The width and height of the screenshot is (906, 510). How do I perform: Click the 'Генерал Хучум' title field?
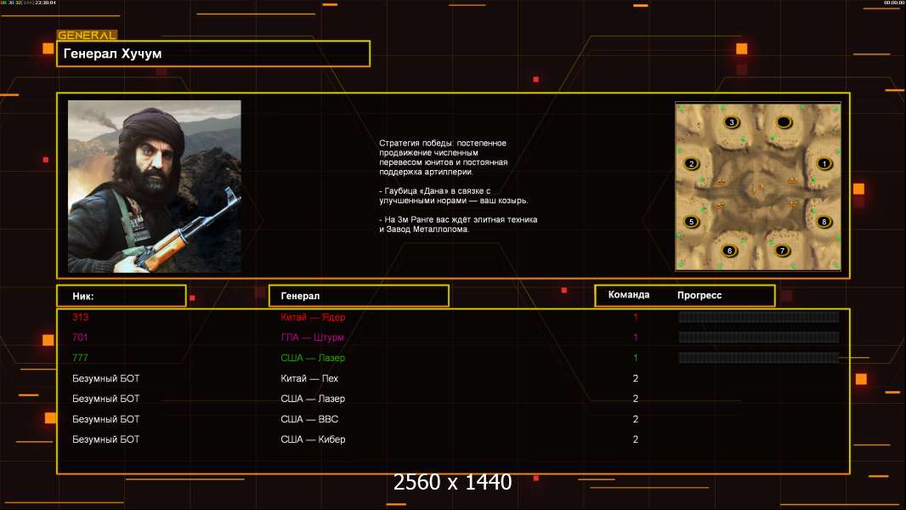pyautogui.click(x=213, y=54)
